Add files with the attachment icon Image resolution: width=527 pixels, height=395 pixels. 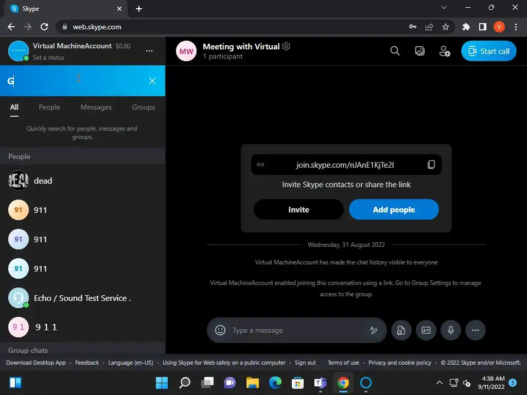click(401, 330)
